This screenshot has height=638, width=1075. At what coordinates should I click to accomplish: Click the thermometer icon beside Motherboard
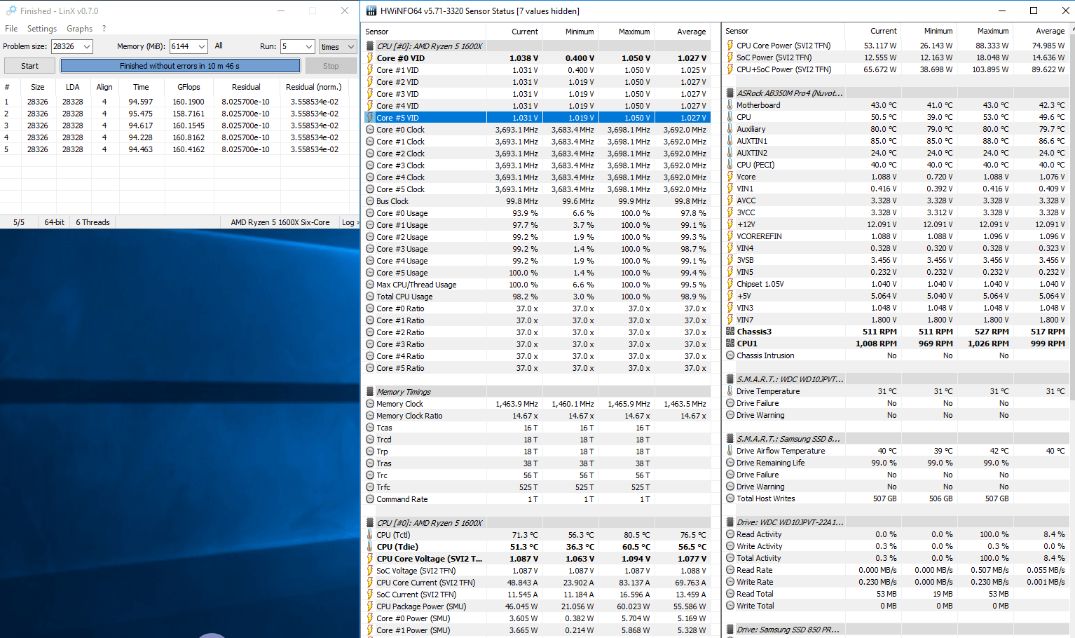coord(730,105)
